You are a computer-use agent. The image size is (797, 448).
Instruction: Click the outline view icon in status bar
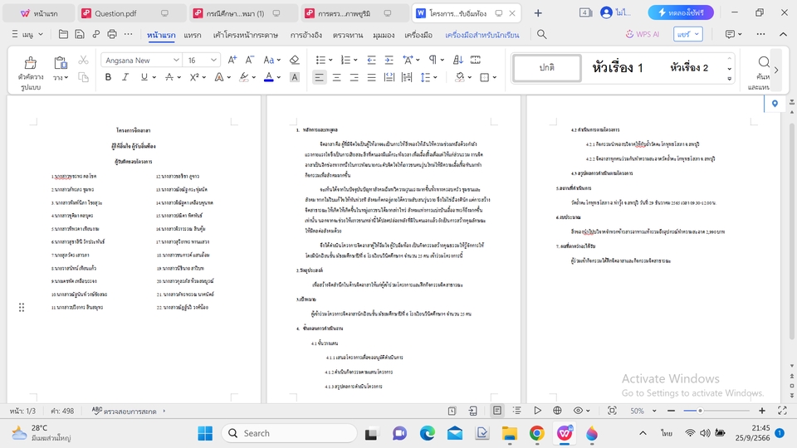tap(517, 411)
